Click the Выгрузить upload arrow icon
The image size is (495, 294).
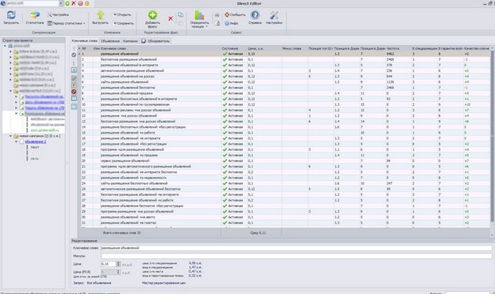(x=101, y=16)
